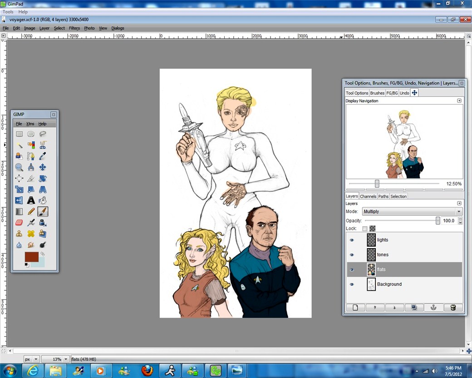Switch to the Tool Options tab
Viewport: 472px width, 378px height.
point(357,93)
